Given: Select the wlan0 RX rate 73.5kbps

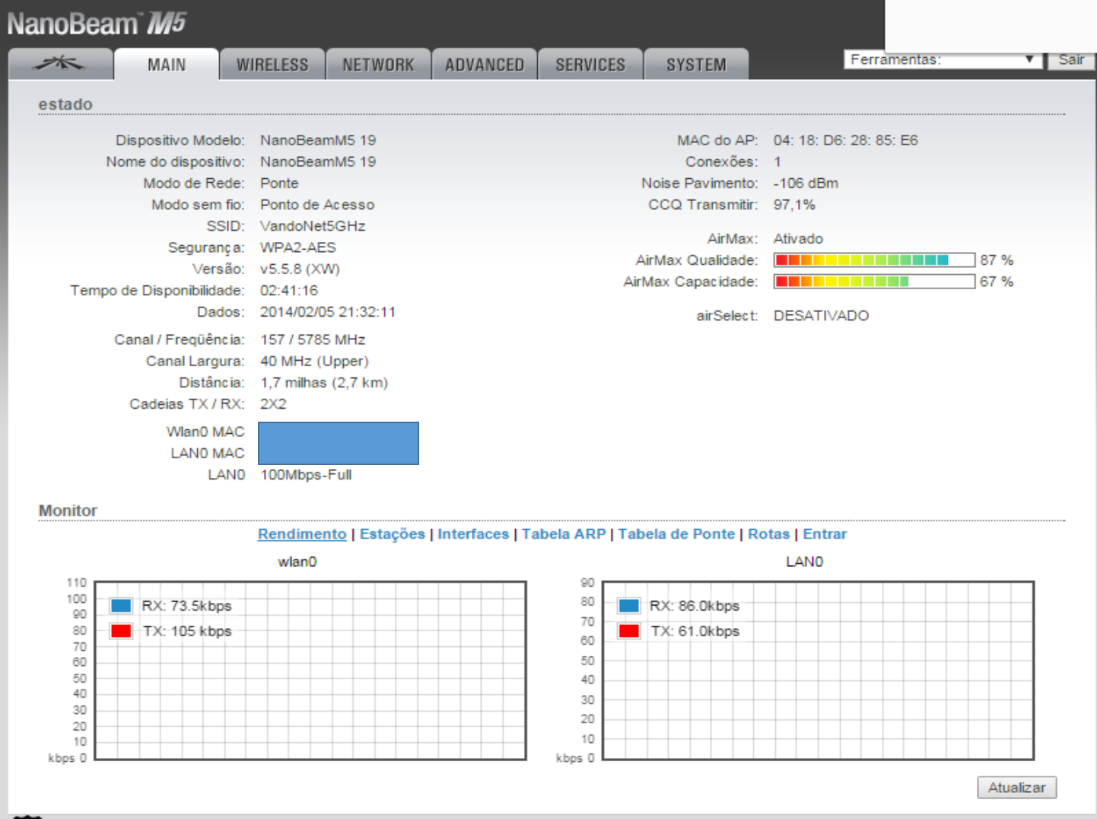Looking at the screenshot, I should point(201,606).
